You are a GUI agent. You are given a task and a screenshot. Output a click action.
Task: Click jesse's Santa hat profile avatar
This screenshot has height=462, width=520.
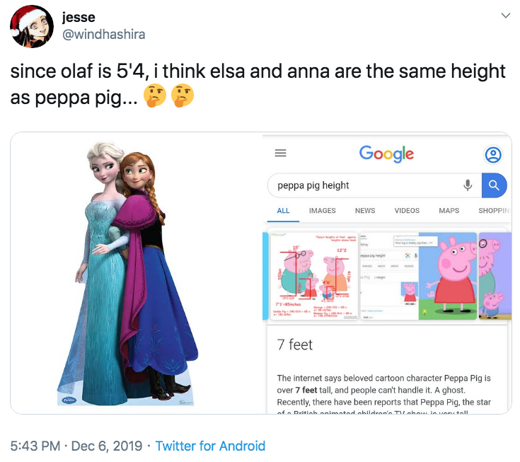pos(32,25)
